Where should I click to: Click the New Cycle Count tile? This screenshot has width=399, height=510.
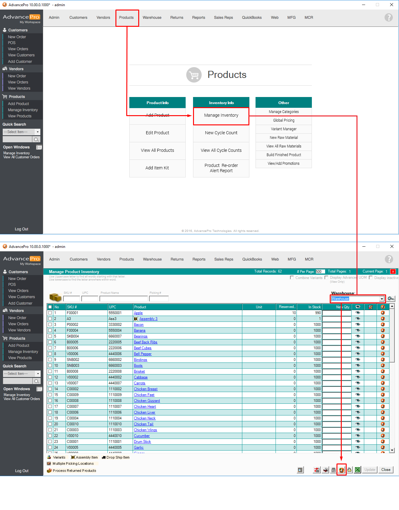point(221,133)
